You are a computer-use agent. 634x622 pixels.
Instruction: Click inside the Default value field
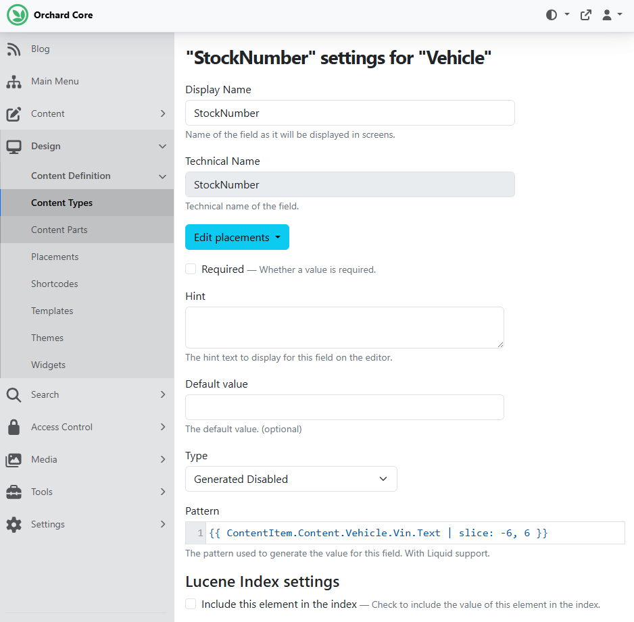pos(345,407)
